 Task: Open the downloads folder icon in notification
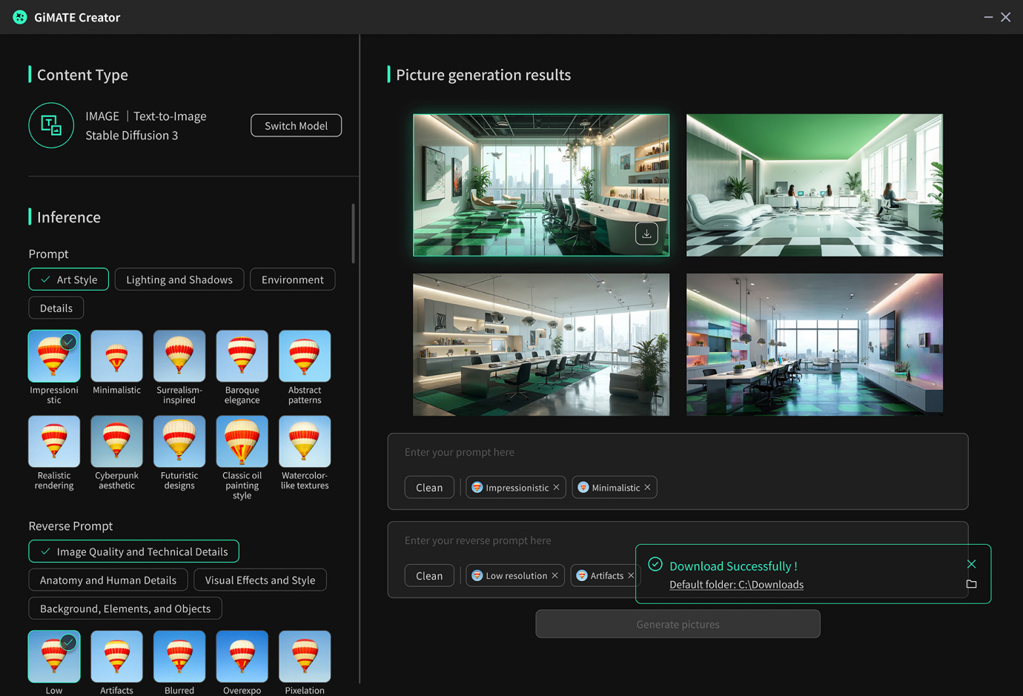[971, 584]
